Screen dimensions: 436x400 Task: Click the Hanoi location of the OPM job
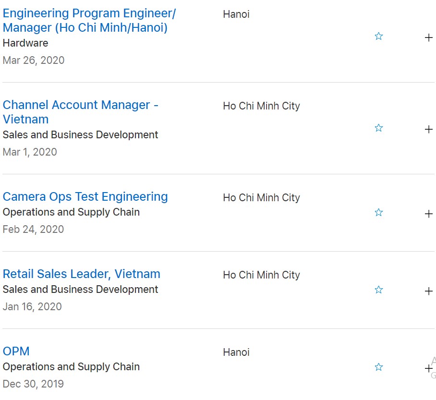(x=236, y=352)
